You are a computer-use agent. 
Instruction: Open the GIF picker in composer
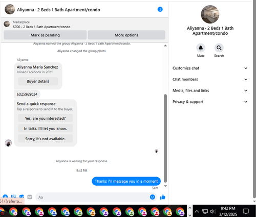30,197
